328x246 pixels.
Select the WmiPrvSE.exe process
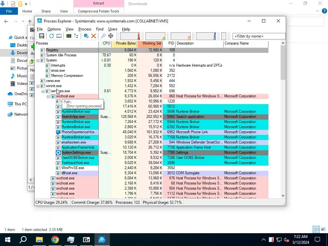click(x=152, y=168)
